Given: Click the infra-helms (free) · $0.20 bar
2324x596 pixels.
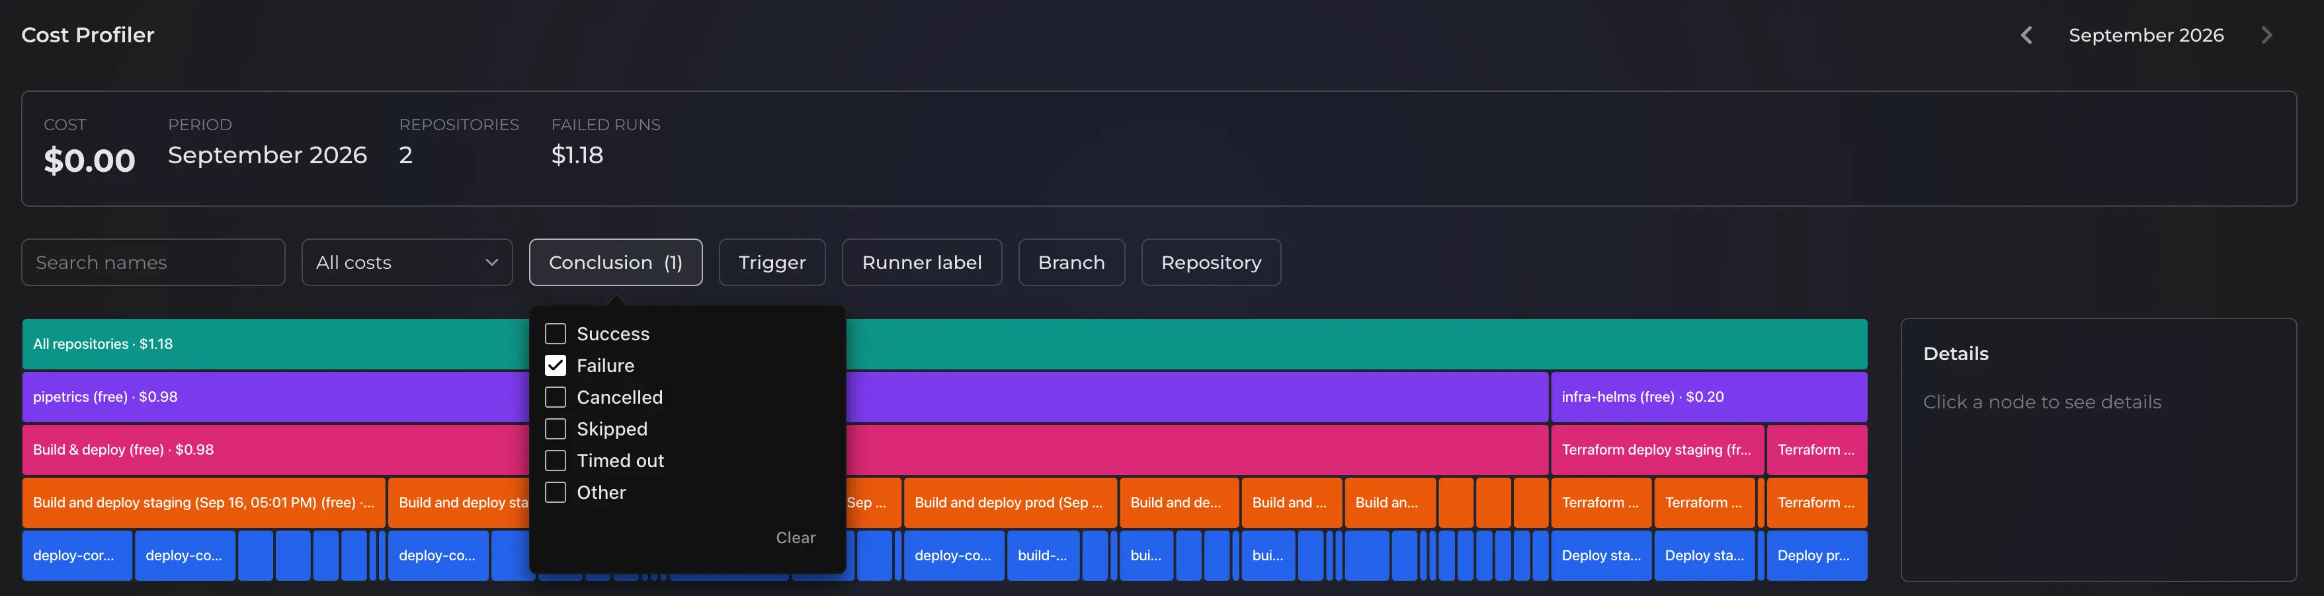Looking at the screenshot, I should (1709, 396).
